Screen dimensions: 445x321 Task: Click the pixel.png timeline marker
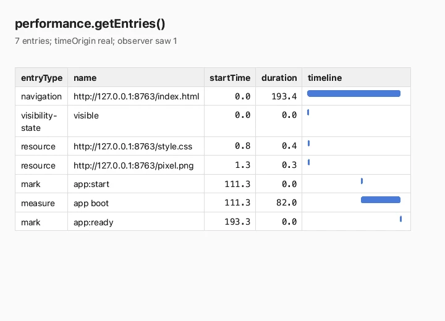click(309, 162)
